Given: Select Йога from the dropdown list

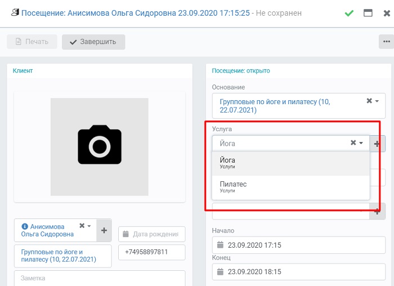Looking at the screenshot, I should click(291, 163).
